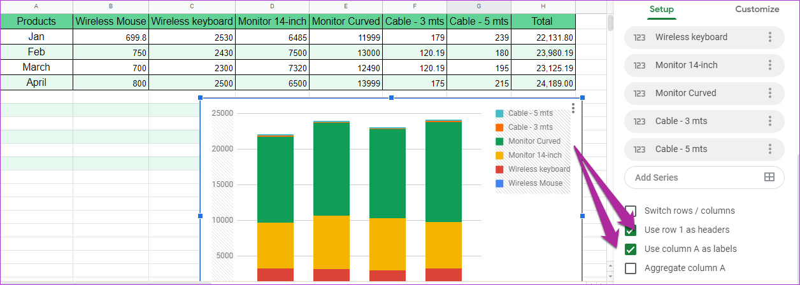The height and width of the screenshot is (285, 800).
Task: Open Wireless keyboard series three-dot menu
Action: tap(770, 37)
